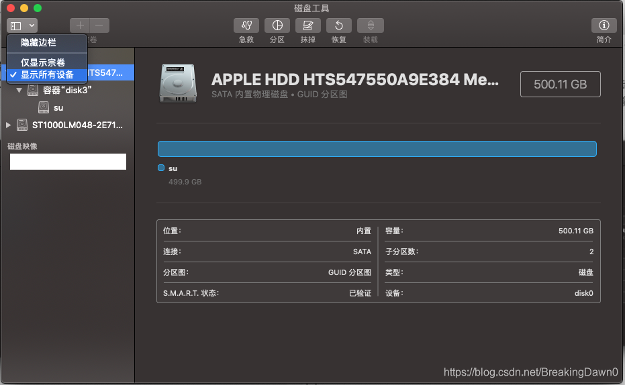
Task: Click the 磁盘工具 window title
Action: (311, 8)
